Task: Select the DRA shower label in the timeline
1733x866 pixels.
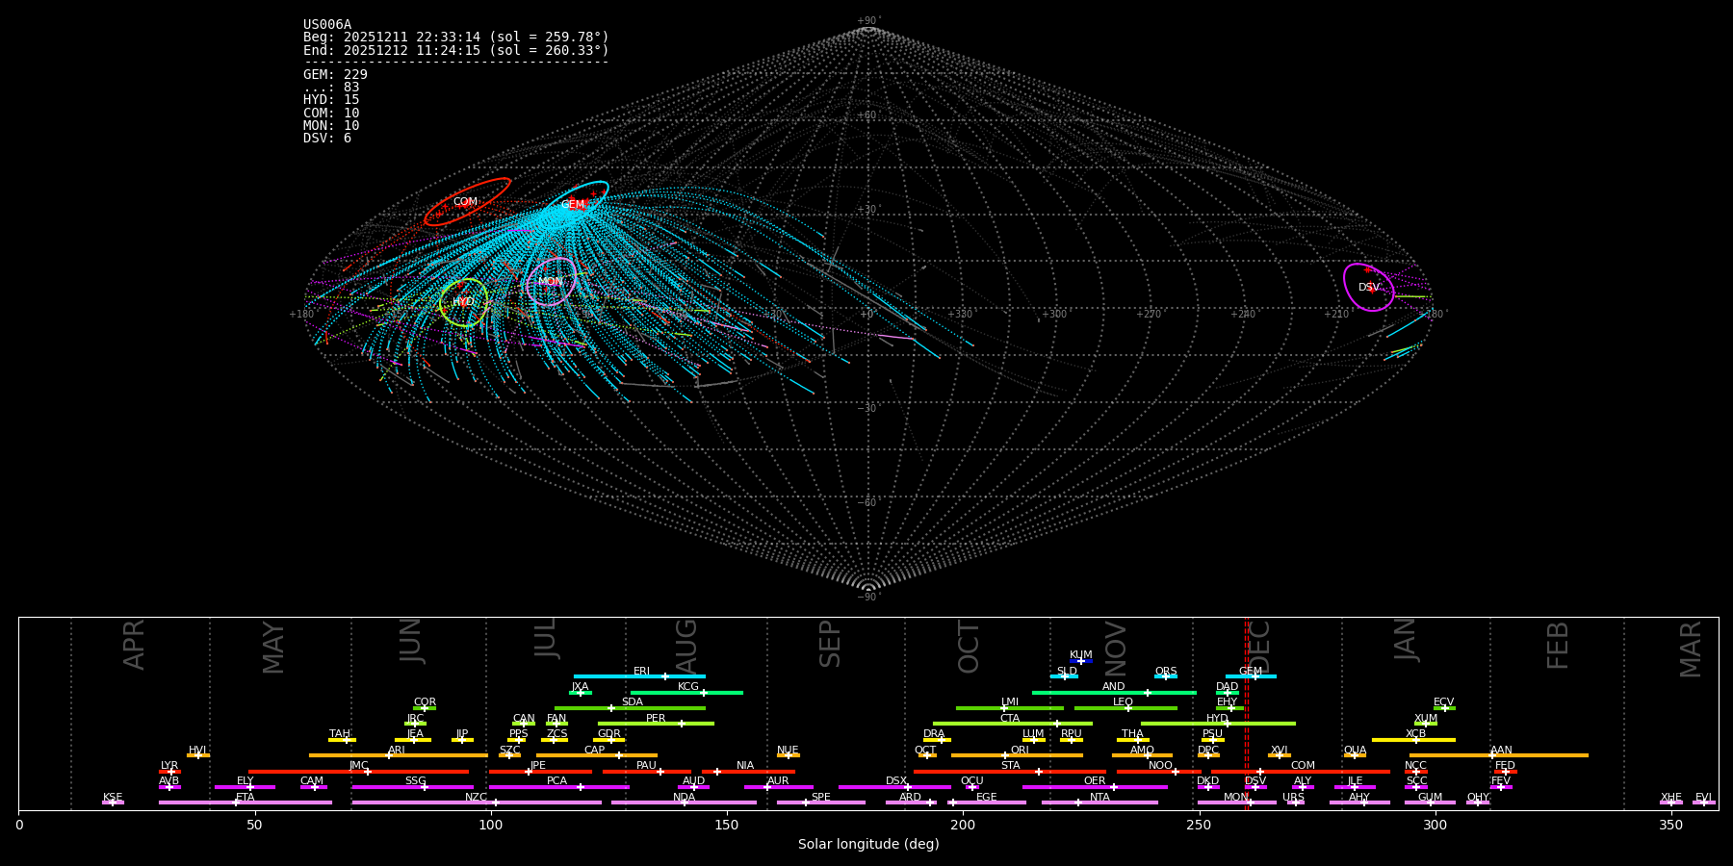Action: 934,734
